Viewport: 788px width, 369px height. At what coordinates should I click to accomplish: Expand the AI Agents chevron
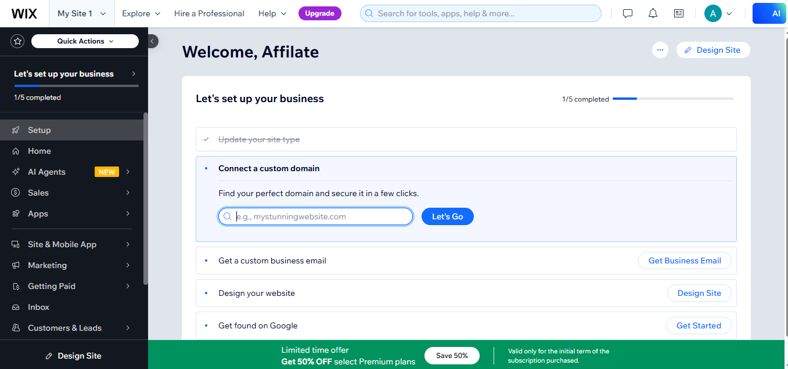pyautogui.click(x=128, y=172)
